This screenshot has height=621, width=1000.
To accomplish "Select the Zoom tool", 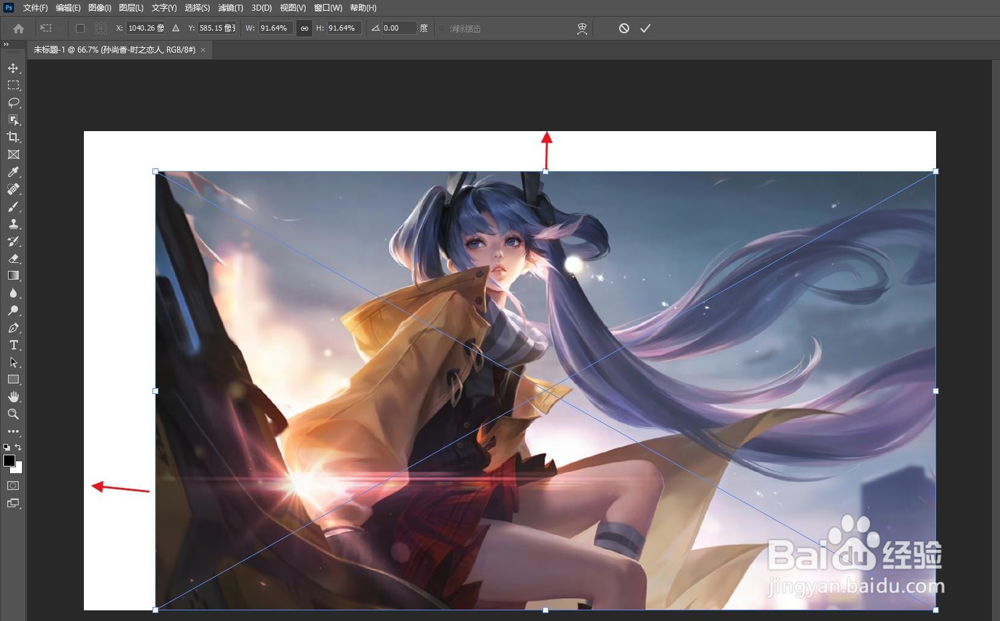I will click(13, 414).
